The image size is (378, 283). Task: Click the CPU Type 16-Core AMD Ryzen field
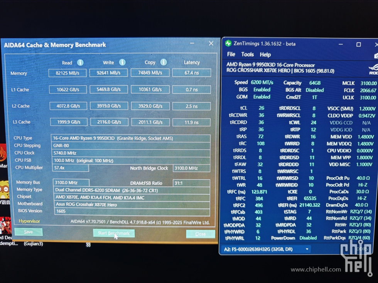click(131, 138)
